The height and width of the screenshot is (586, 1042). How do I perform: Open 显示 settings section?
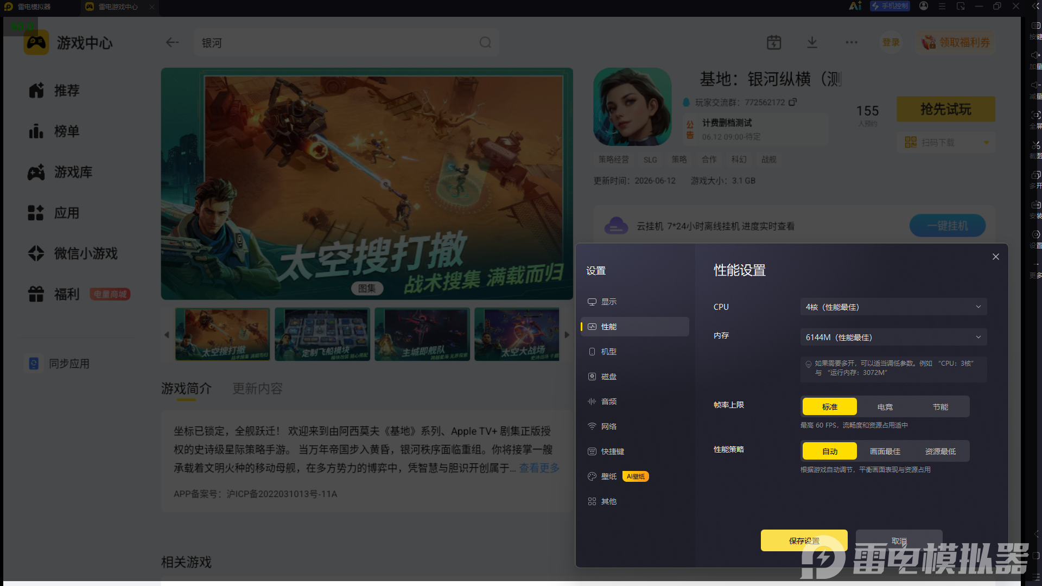point(635,302)
